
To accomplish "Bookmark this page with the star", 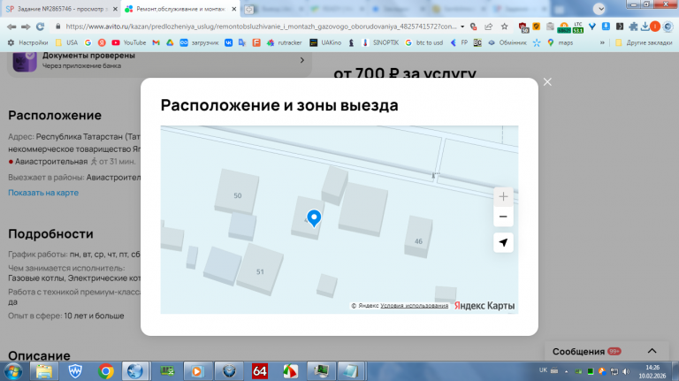I will [504, 27].
